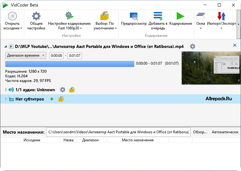Screen dimensions: 241x171
Task: Click the 'Нет субтитров' label
Action: click(30, 99)
